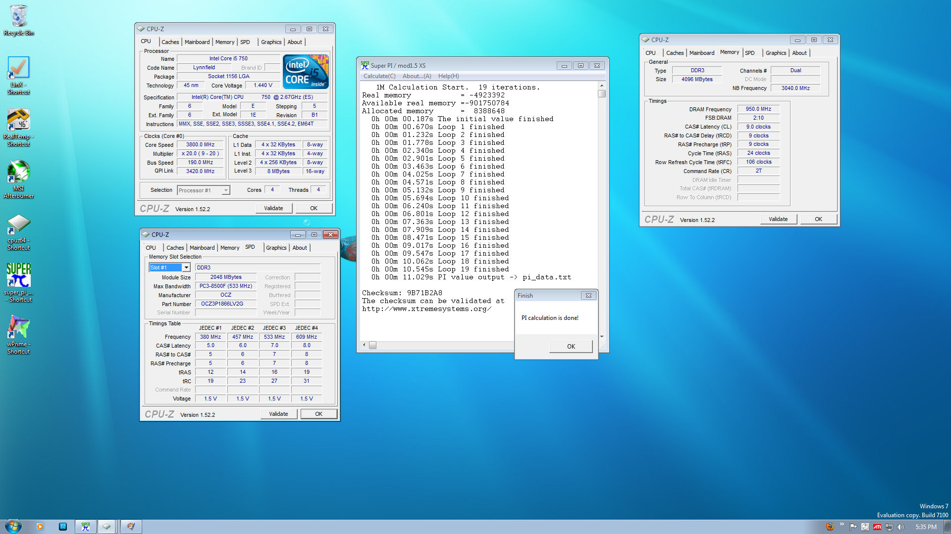This screenshot has height=534, width=951.
Task: Switch to Memory tab in the SPD CPU-Z window
Action: point(229,248)
